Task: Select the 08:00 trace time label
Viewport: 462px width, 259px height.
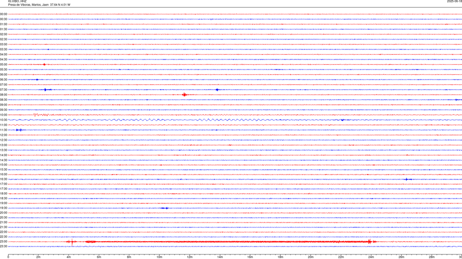Action: (x=3, y=94)
